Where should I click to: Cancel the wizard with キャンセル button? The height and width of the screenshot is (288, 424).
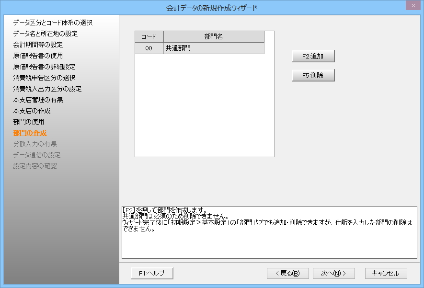(386, 273)
